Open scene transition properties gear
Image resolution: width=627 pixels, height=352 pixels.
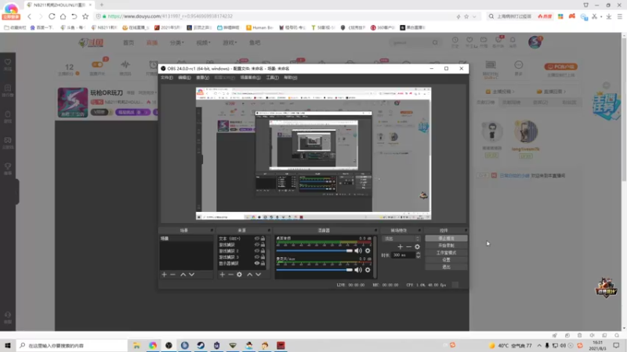coord(417,246)
